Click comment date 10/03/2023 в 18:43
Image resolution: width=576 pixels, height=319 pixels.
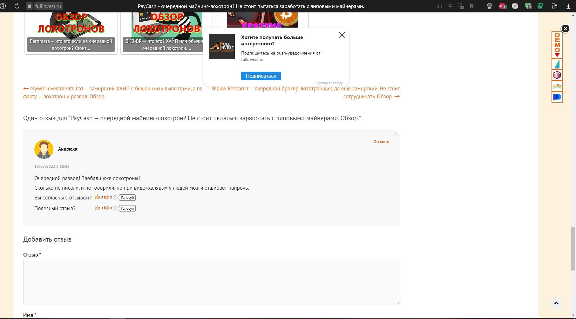(x=52, y=166)
